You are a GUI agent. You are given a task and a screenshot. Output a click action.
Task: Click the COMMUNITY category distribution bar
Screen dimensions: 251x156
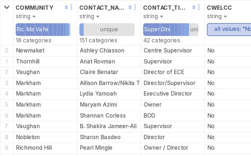[x=43, y=30]
